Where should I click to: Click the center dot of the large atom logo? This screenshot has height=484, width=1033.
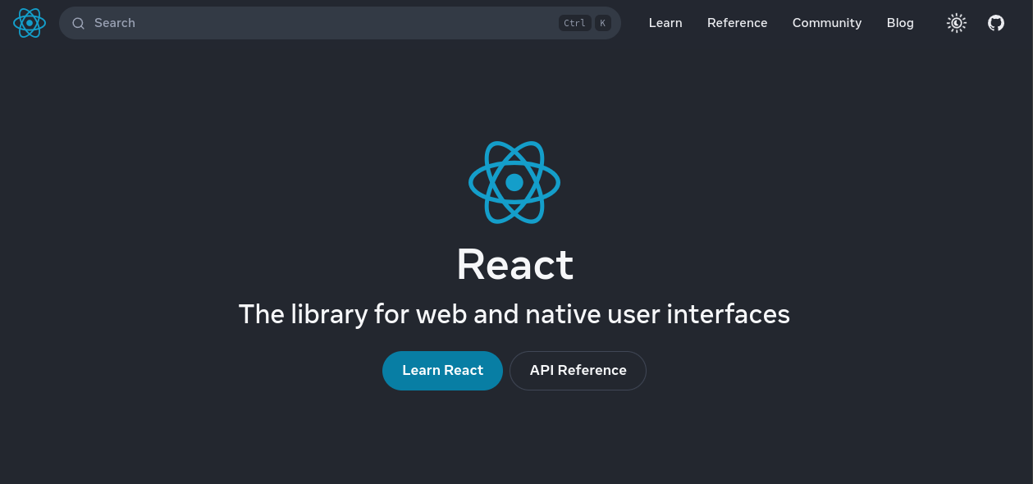(x=514, y=182)
